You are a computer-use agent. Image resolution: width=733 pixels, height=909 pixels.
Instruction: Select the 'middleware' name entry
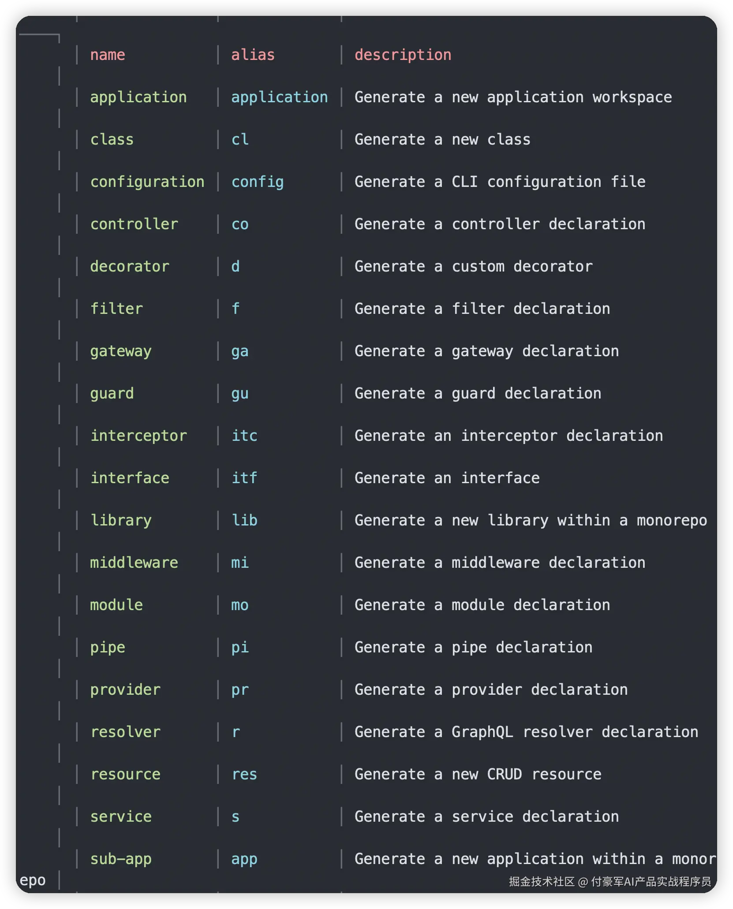[134, 563]
